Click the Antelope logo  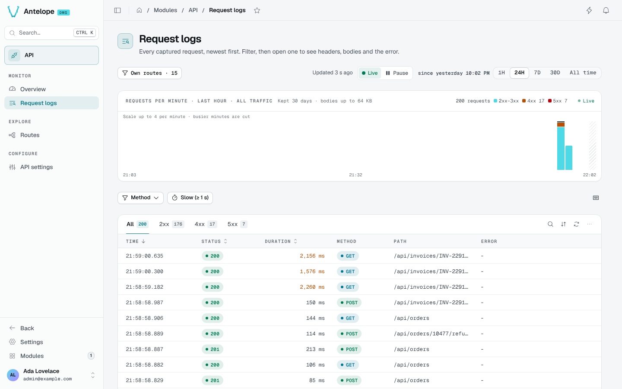pyautogui.click(x=13, y=12)
